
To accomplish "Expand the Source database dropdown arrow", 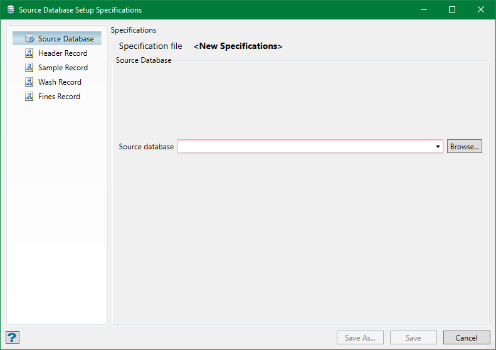I will coord(438,147).
